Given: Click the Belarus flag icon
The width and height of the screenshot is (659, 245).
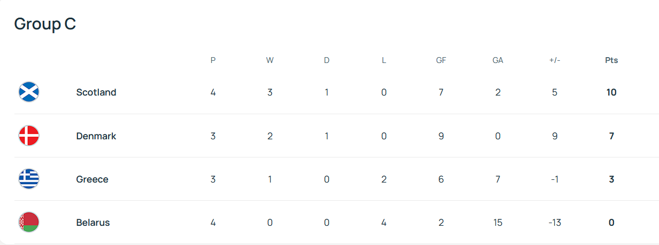Looking at the screenshot, I should tap(29, 222).
